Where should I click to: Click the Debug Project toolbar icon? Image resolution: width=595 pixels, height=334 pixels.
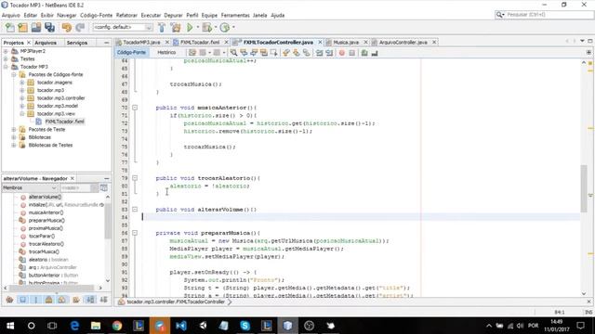206,27
